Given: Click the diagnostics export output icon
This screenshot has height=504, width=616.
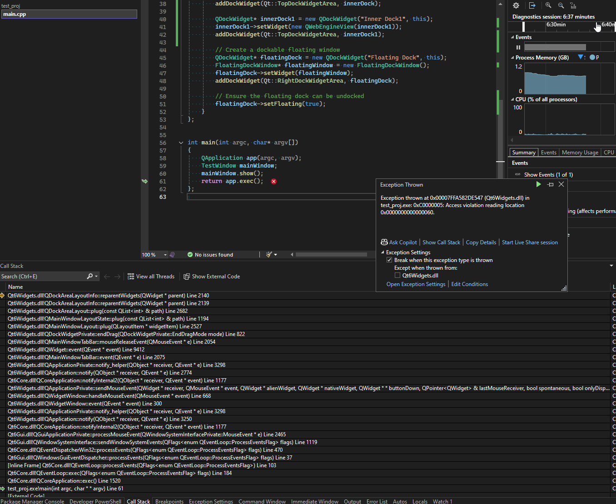Looking at the screenshot, I should click(x=532, y=5).
